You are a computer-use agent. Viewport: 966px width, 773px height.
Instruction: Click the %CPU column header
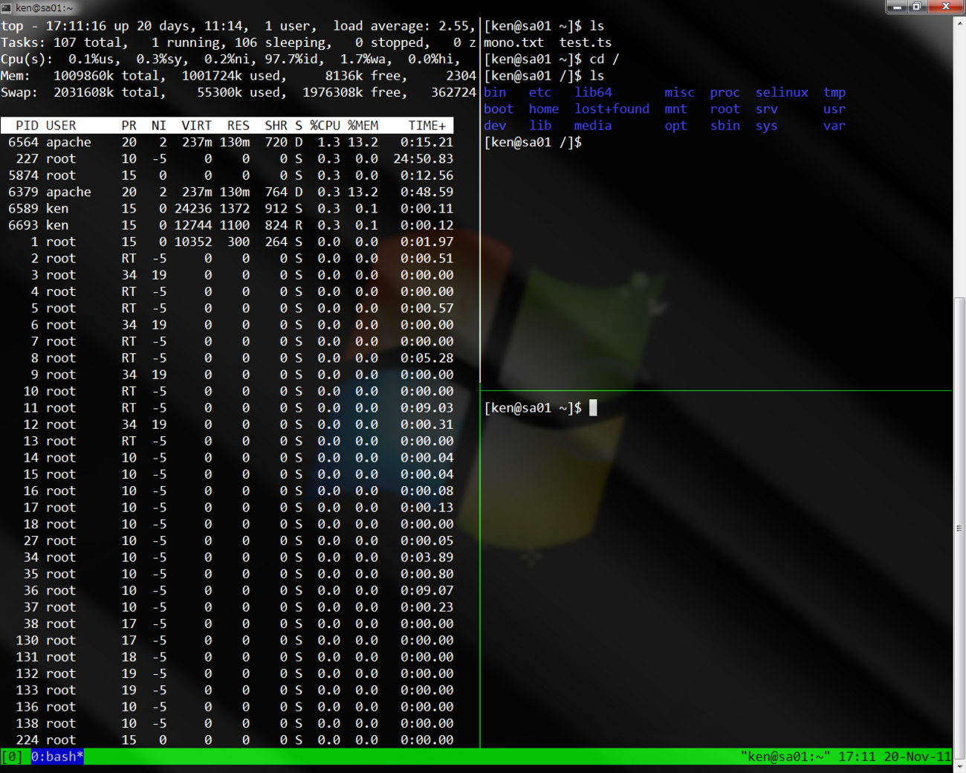coord(325,126)
